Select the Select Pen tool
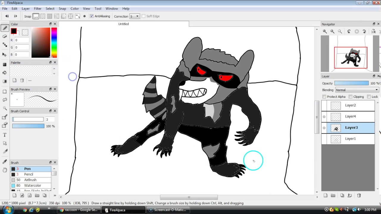Viewport: 381px width, 214px height. pyautogui.click(x=4, y=117)
